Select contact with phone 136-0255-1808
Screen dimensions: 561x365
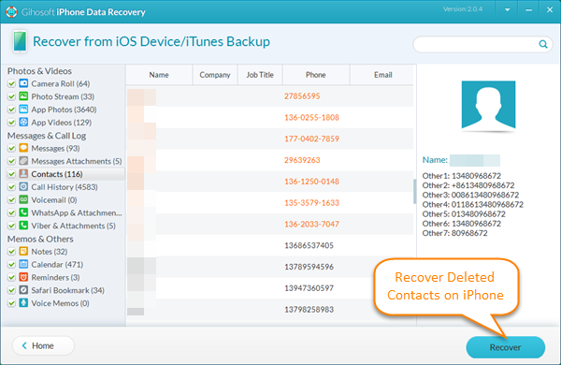(270, 117)
